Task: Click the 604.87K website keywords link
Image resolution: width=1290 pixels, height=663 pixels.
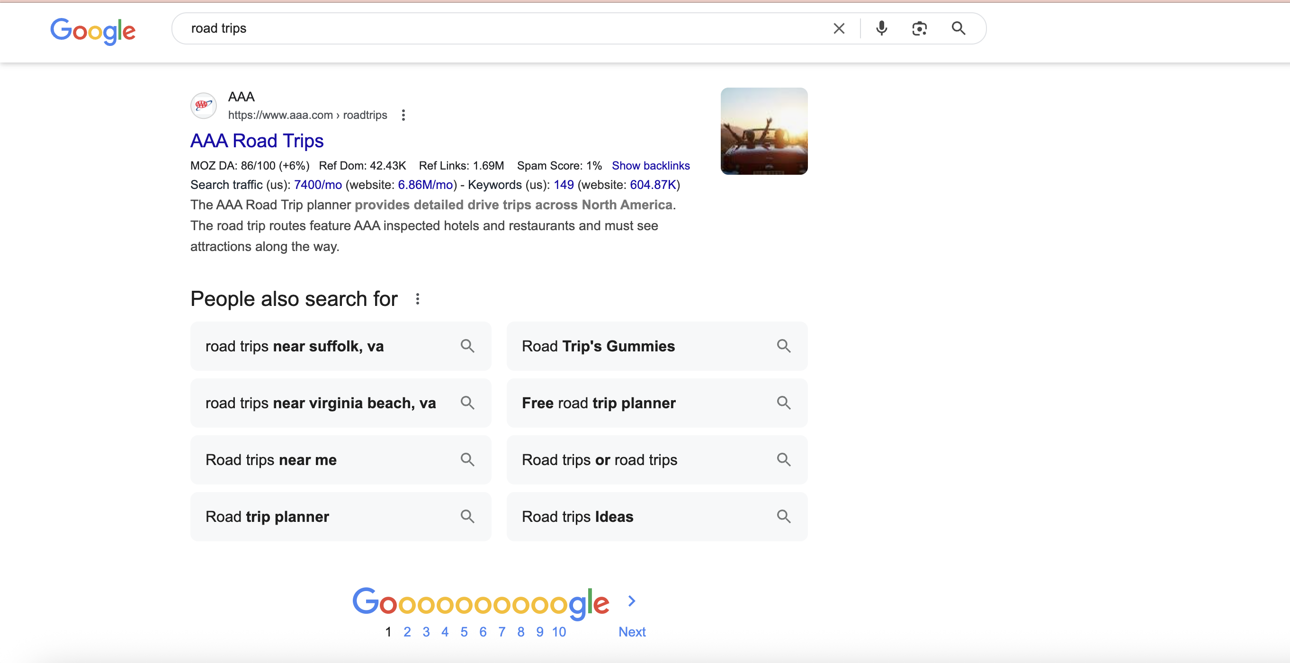Action: tap(653, 185)
